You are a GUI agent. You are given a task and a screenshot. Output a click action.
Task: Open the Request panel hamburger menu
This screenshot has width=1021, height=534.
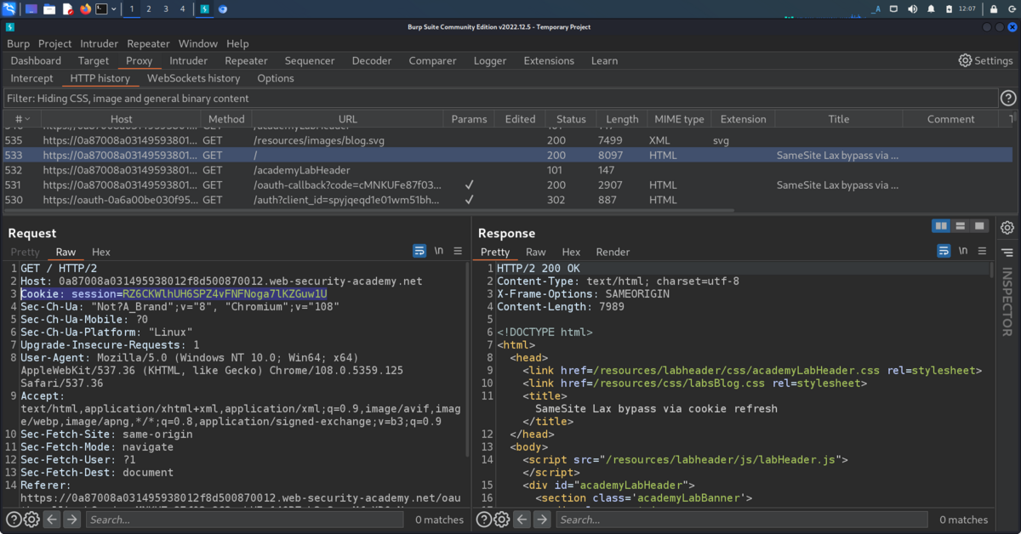tap(458, 251)
